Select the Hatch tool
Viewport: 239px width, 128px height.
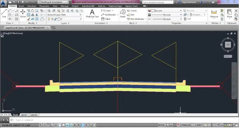click(17, 19)
